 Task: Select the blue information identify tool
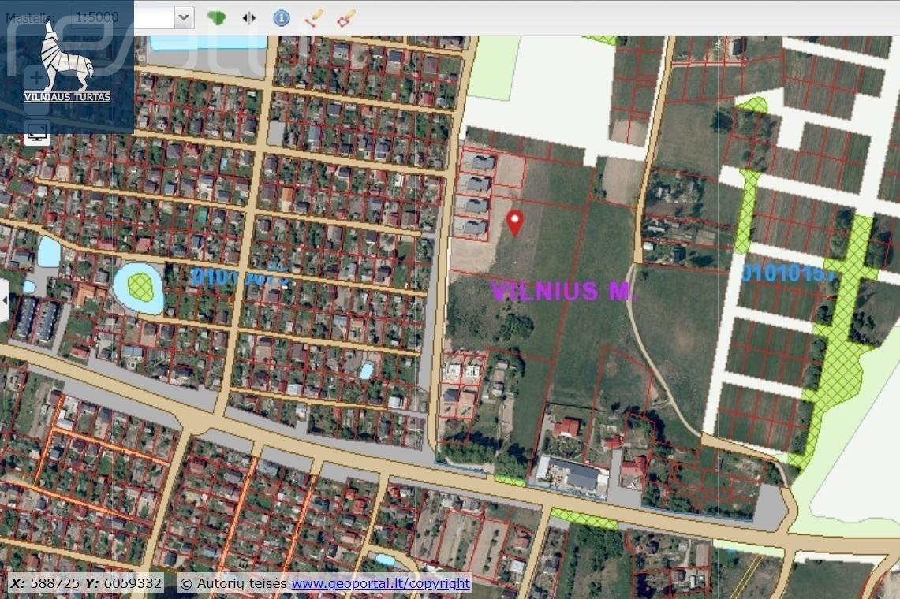coord(282,18)
